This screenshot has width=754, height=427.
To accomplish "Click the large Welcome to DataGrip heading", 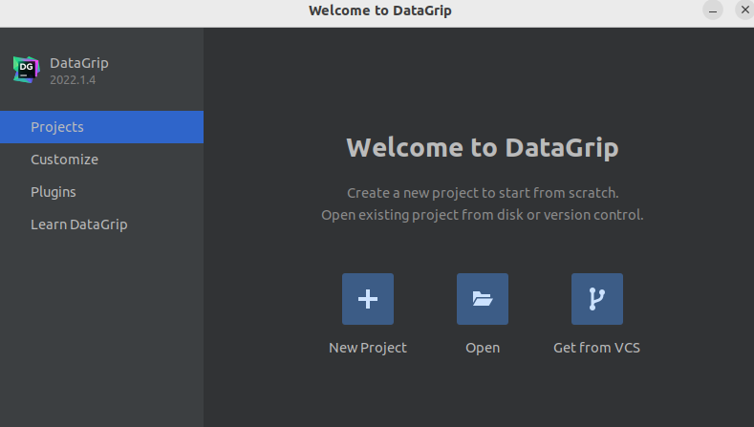I will point(483,148).
